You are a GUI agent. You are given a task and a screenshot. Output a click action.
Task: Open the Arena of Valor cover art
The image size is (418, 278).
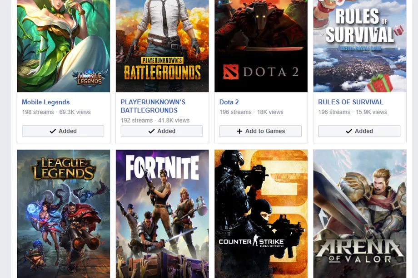click(359, 214)
